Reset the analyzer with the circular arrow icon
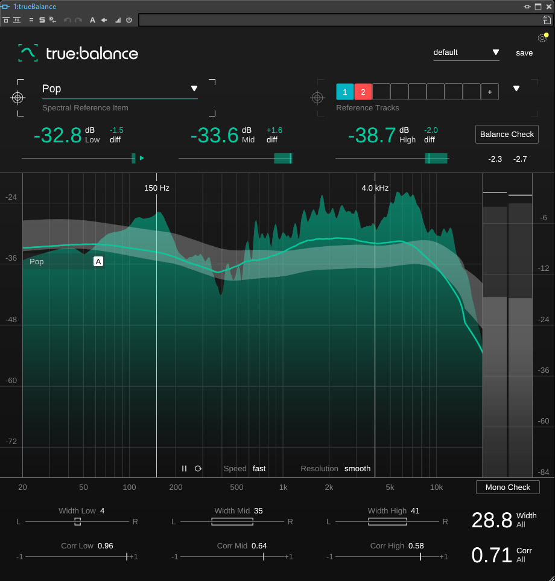This screenshot has width=555, height=581. tap(198, 469)
